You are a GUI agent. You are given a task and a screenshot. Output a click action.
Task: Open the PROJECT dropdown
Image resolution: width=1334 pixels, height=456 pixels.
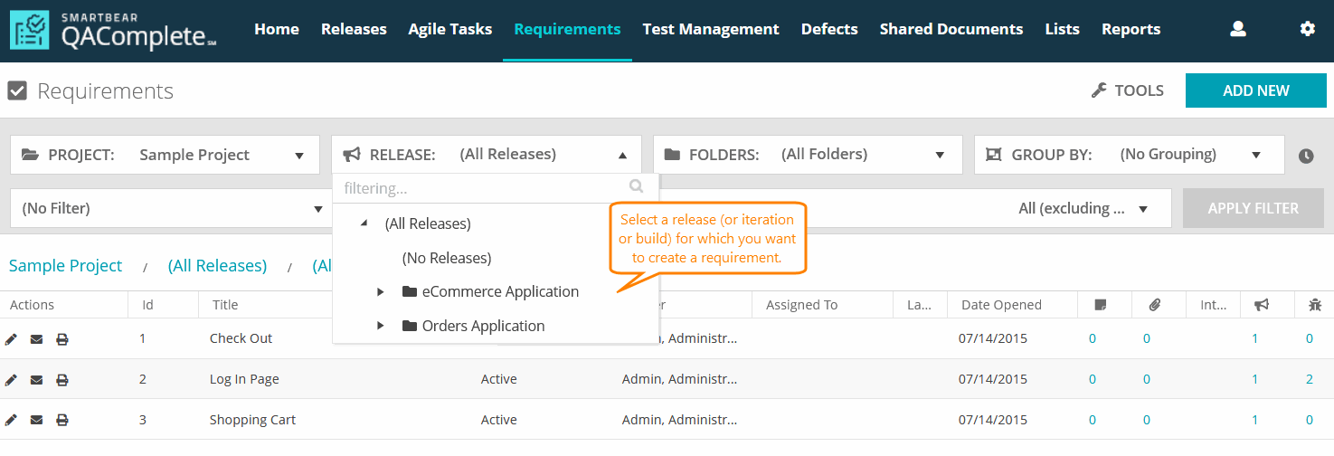click(x=165, y=155)
